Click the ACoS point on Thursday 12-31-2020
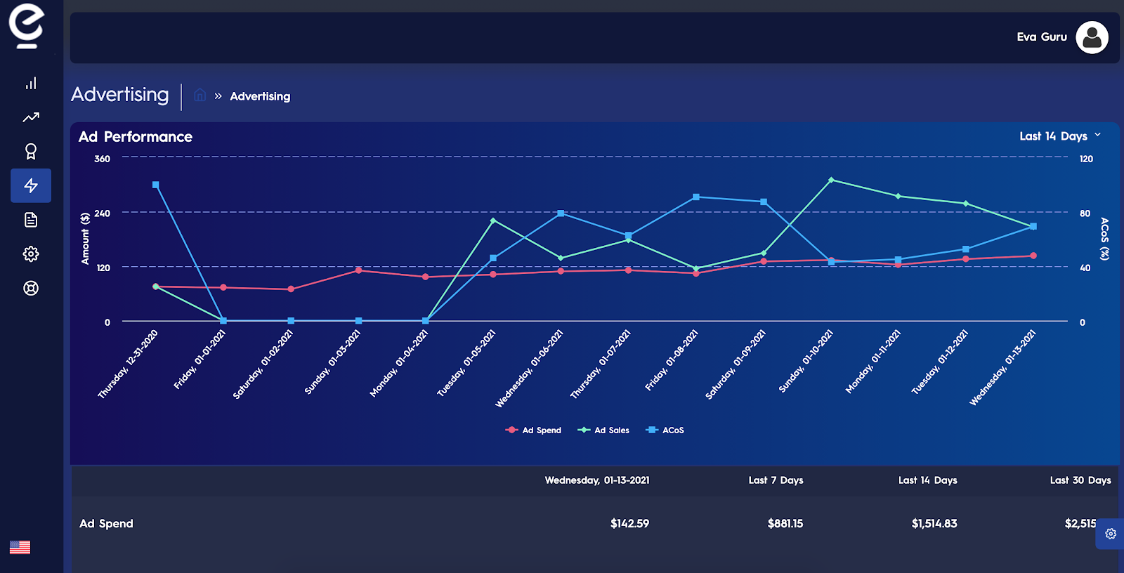Image resolution: width=1124 pixels, height=573 pixels. [156, 185]
